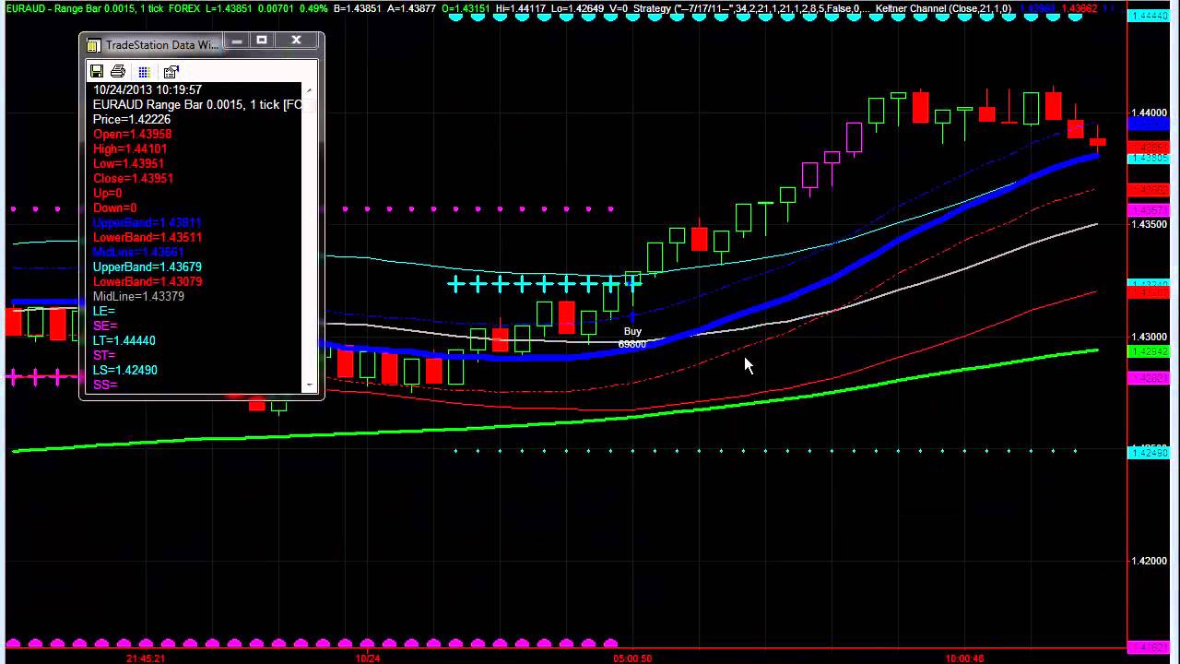
Task: Select the UpperBand=1.43811 row
Action: [147, 222]
